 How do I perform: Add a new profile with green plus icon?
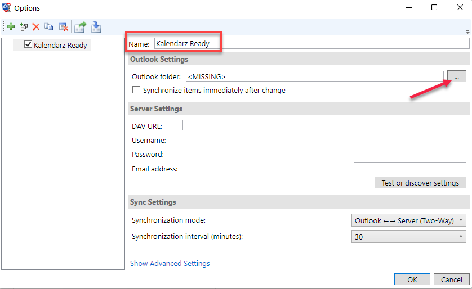coord(11,27)
